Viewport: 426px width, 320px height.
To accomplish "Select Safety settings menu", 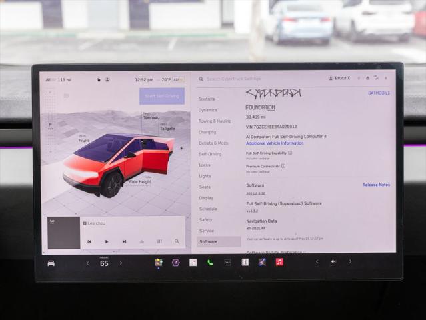I will [x=205, y=220].
